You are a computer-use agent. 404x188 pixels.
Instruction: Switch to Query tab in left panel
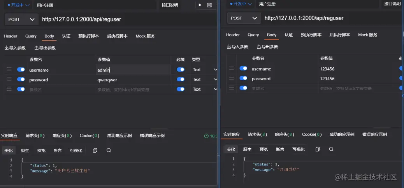31,36
